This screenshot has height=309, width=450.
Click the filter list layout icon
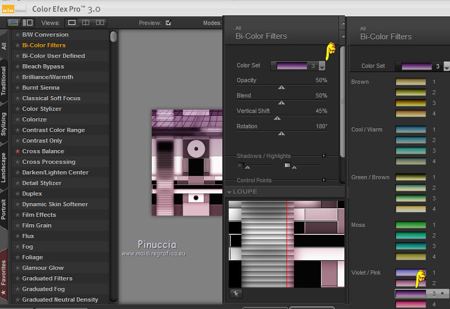pyautogui.click(x=27, y=23)
